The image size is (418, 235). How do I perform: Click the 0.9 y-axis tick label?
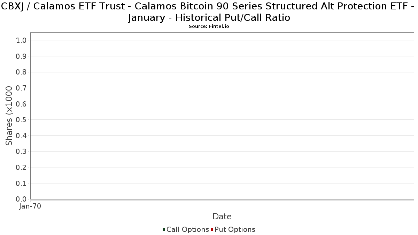coord(21,56)
